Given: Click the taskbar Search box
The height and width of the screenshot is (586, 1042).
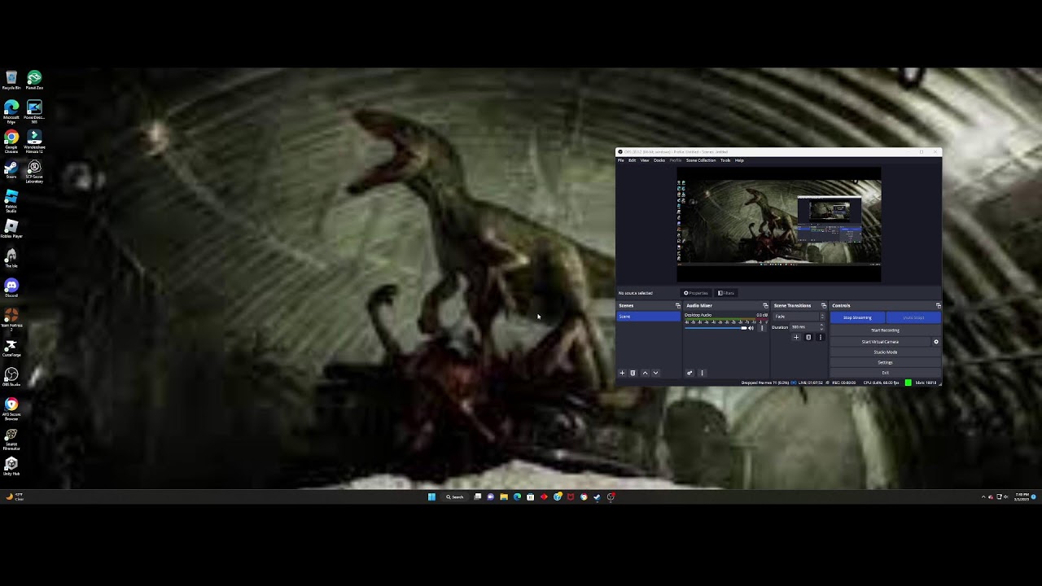Looking at the screenshot, I should [454, 496].
